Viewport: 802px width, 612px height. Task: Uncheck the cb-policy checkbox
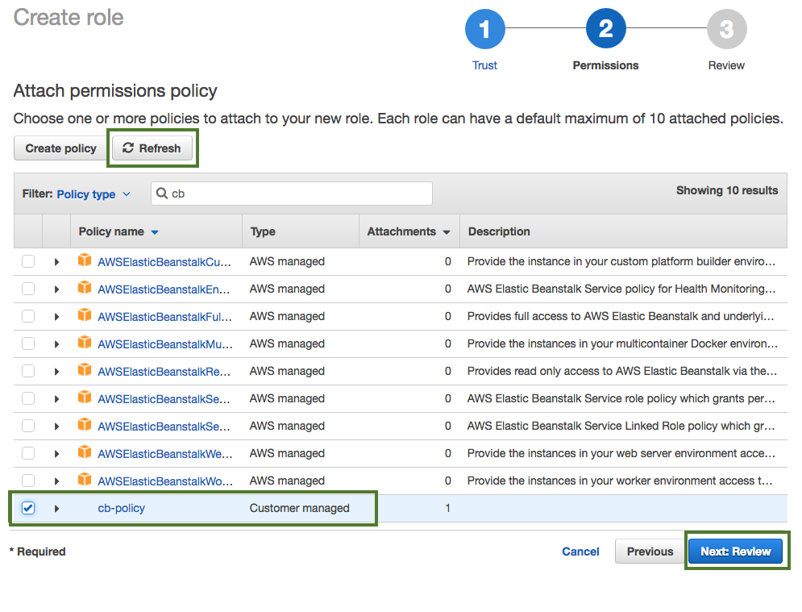click(28, 508)
